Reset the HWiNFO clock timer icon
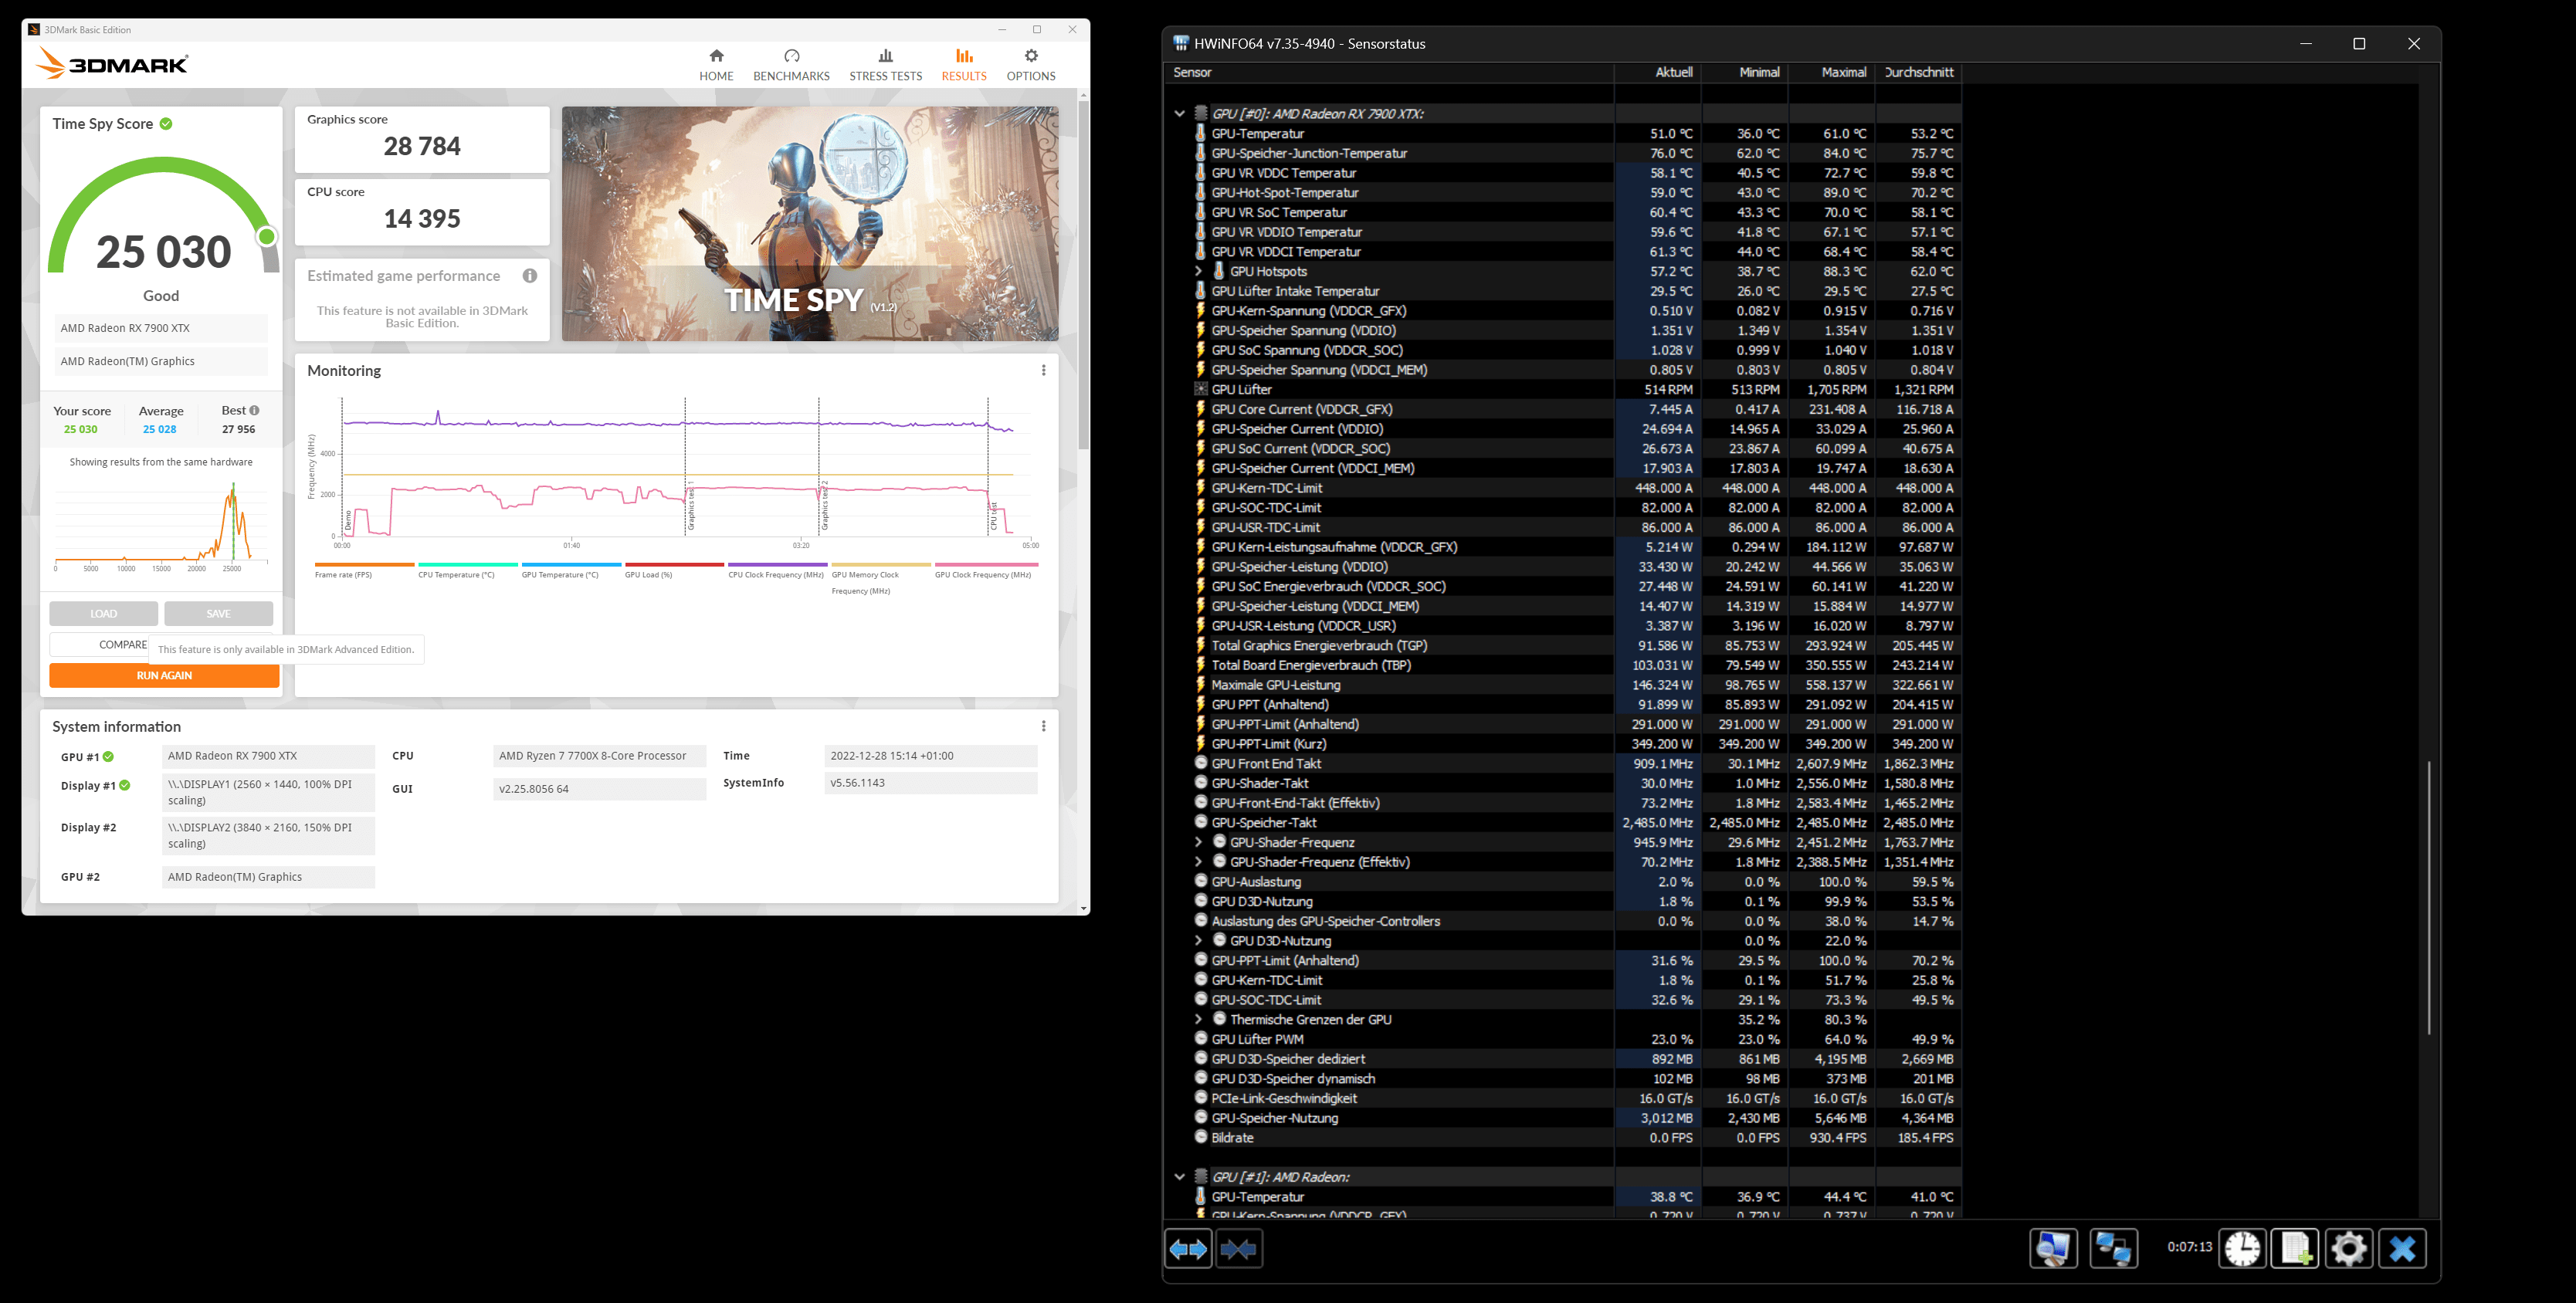 pyautogui.click(x=2242, y=1249)
